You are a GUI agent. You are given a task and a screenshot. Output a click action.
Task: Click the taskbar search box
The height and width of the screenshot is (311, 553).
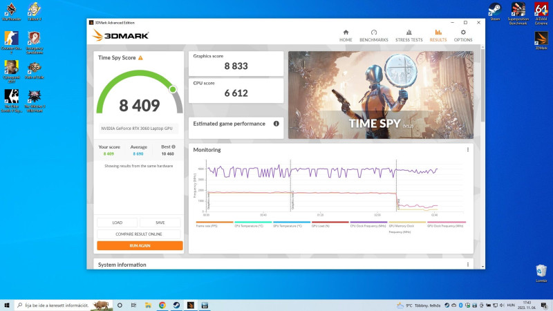pos(64,305)
